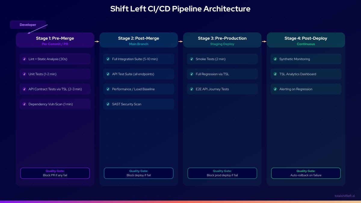This screenshot has height=203, width=361.
Task: Click the checkmark icon on Dependency Vuln Scan
Action: [24, 104]
